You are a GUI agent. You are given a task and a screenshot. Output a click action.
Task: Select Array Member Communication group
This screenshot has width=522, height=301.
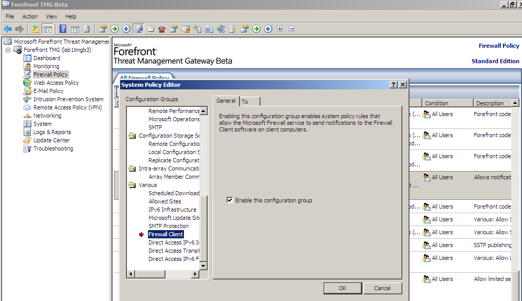pos(174,177)
